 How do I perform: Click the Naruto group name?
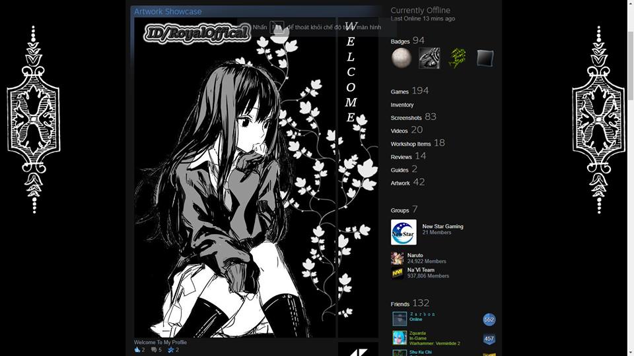click(x=415, y=256)
